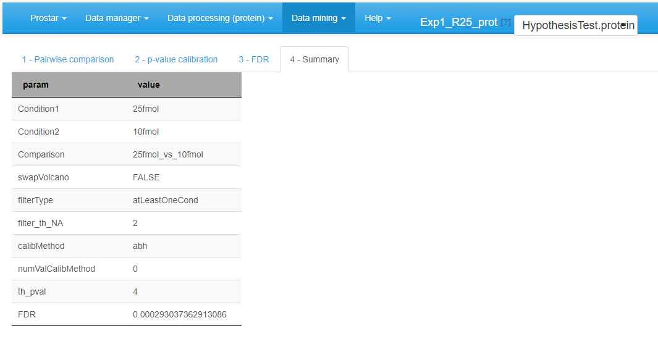Click the [?] help icon beside dataset name
The image size is (658, 352).
coord(505,22)
